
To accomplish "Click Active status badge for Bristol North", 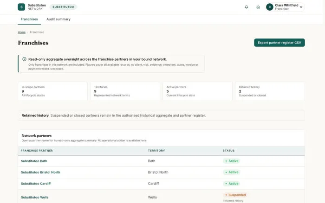I will click(231, 172).
